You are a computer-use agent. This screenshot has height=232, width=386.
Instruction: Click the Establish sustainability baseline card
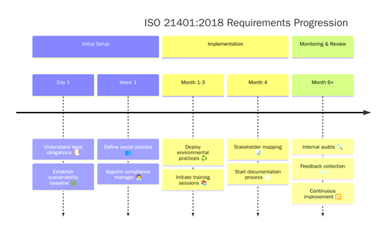point(63,177)
